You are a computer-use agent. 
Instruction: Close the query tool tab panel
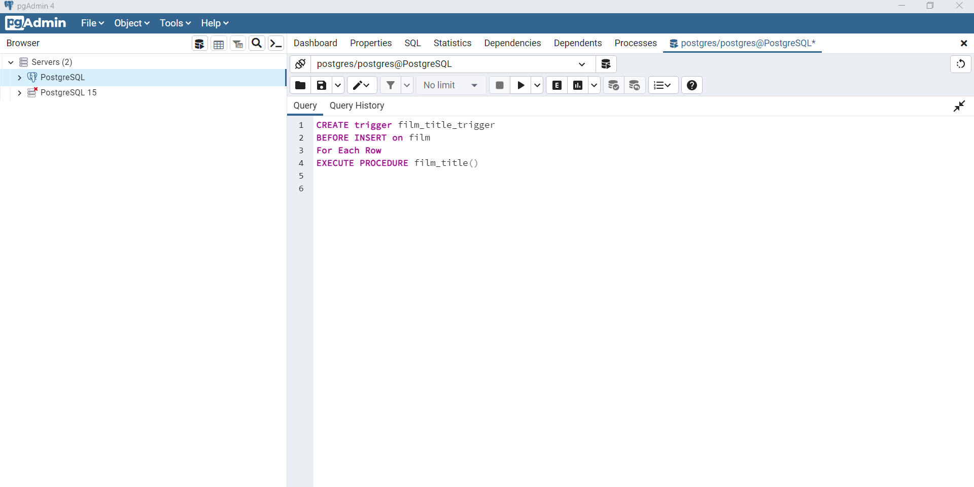click(964, 44)
